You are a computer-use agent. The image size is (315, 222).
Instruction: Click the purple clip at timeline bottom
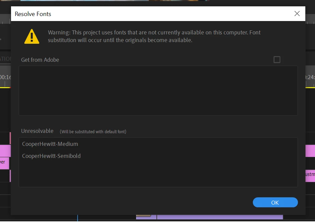220,217
